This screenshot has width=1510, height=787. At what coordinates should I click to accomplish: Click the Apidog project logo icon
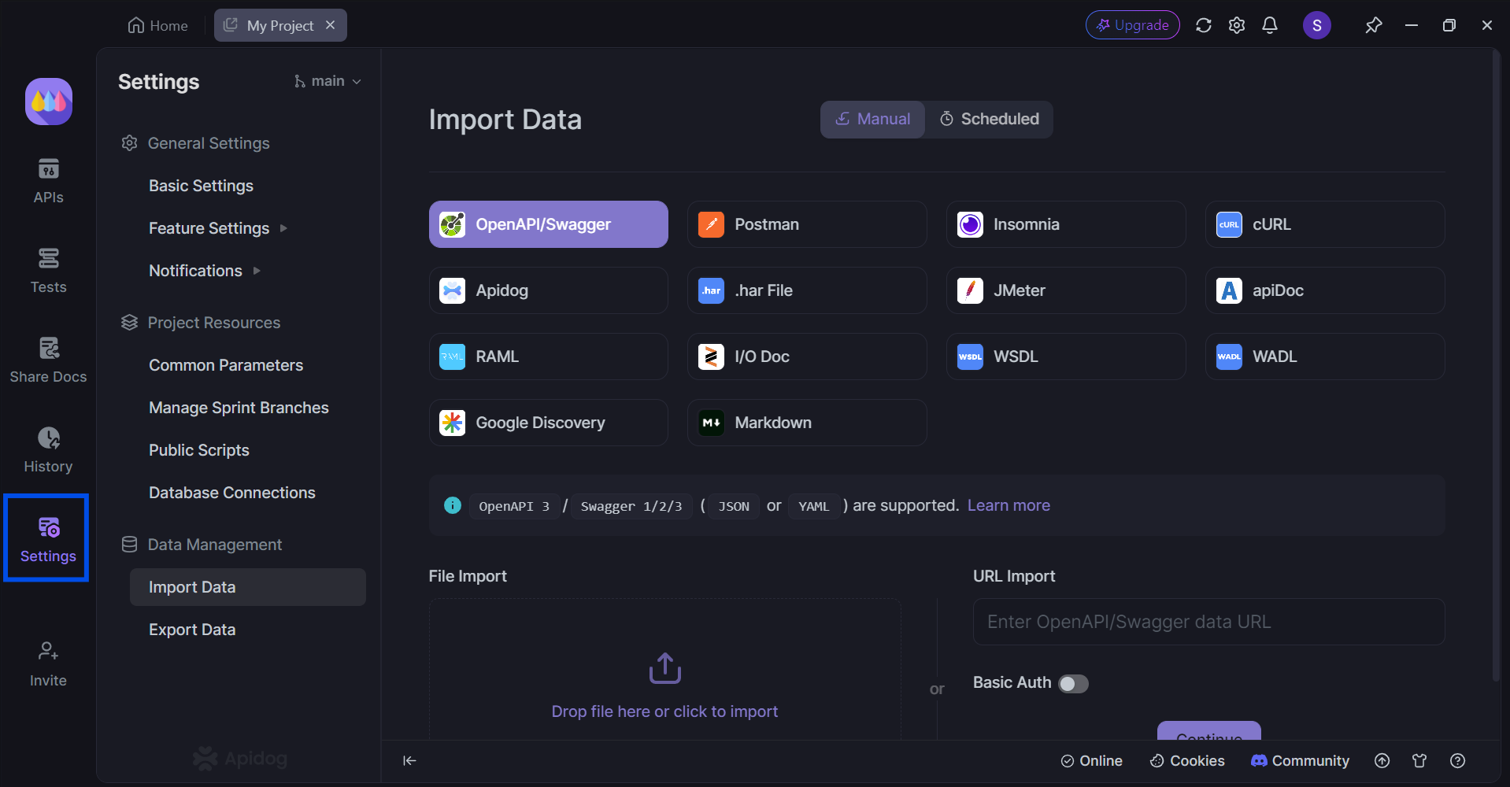pyautogui.click(x=49, y=102)
